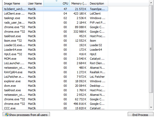Viewport: 154px width, 117px height.
Task: Select taskhost.exe using 452 K
Action: (55, 36)
